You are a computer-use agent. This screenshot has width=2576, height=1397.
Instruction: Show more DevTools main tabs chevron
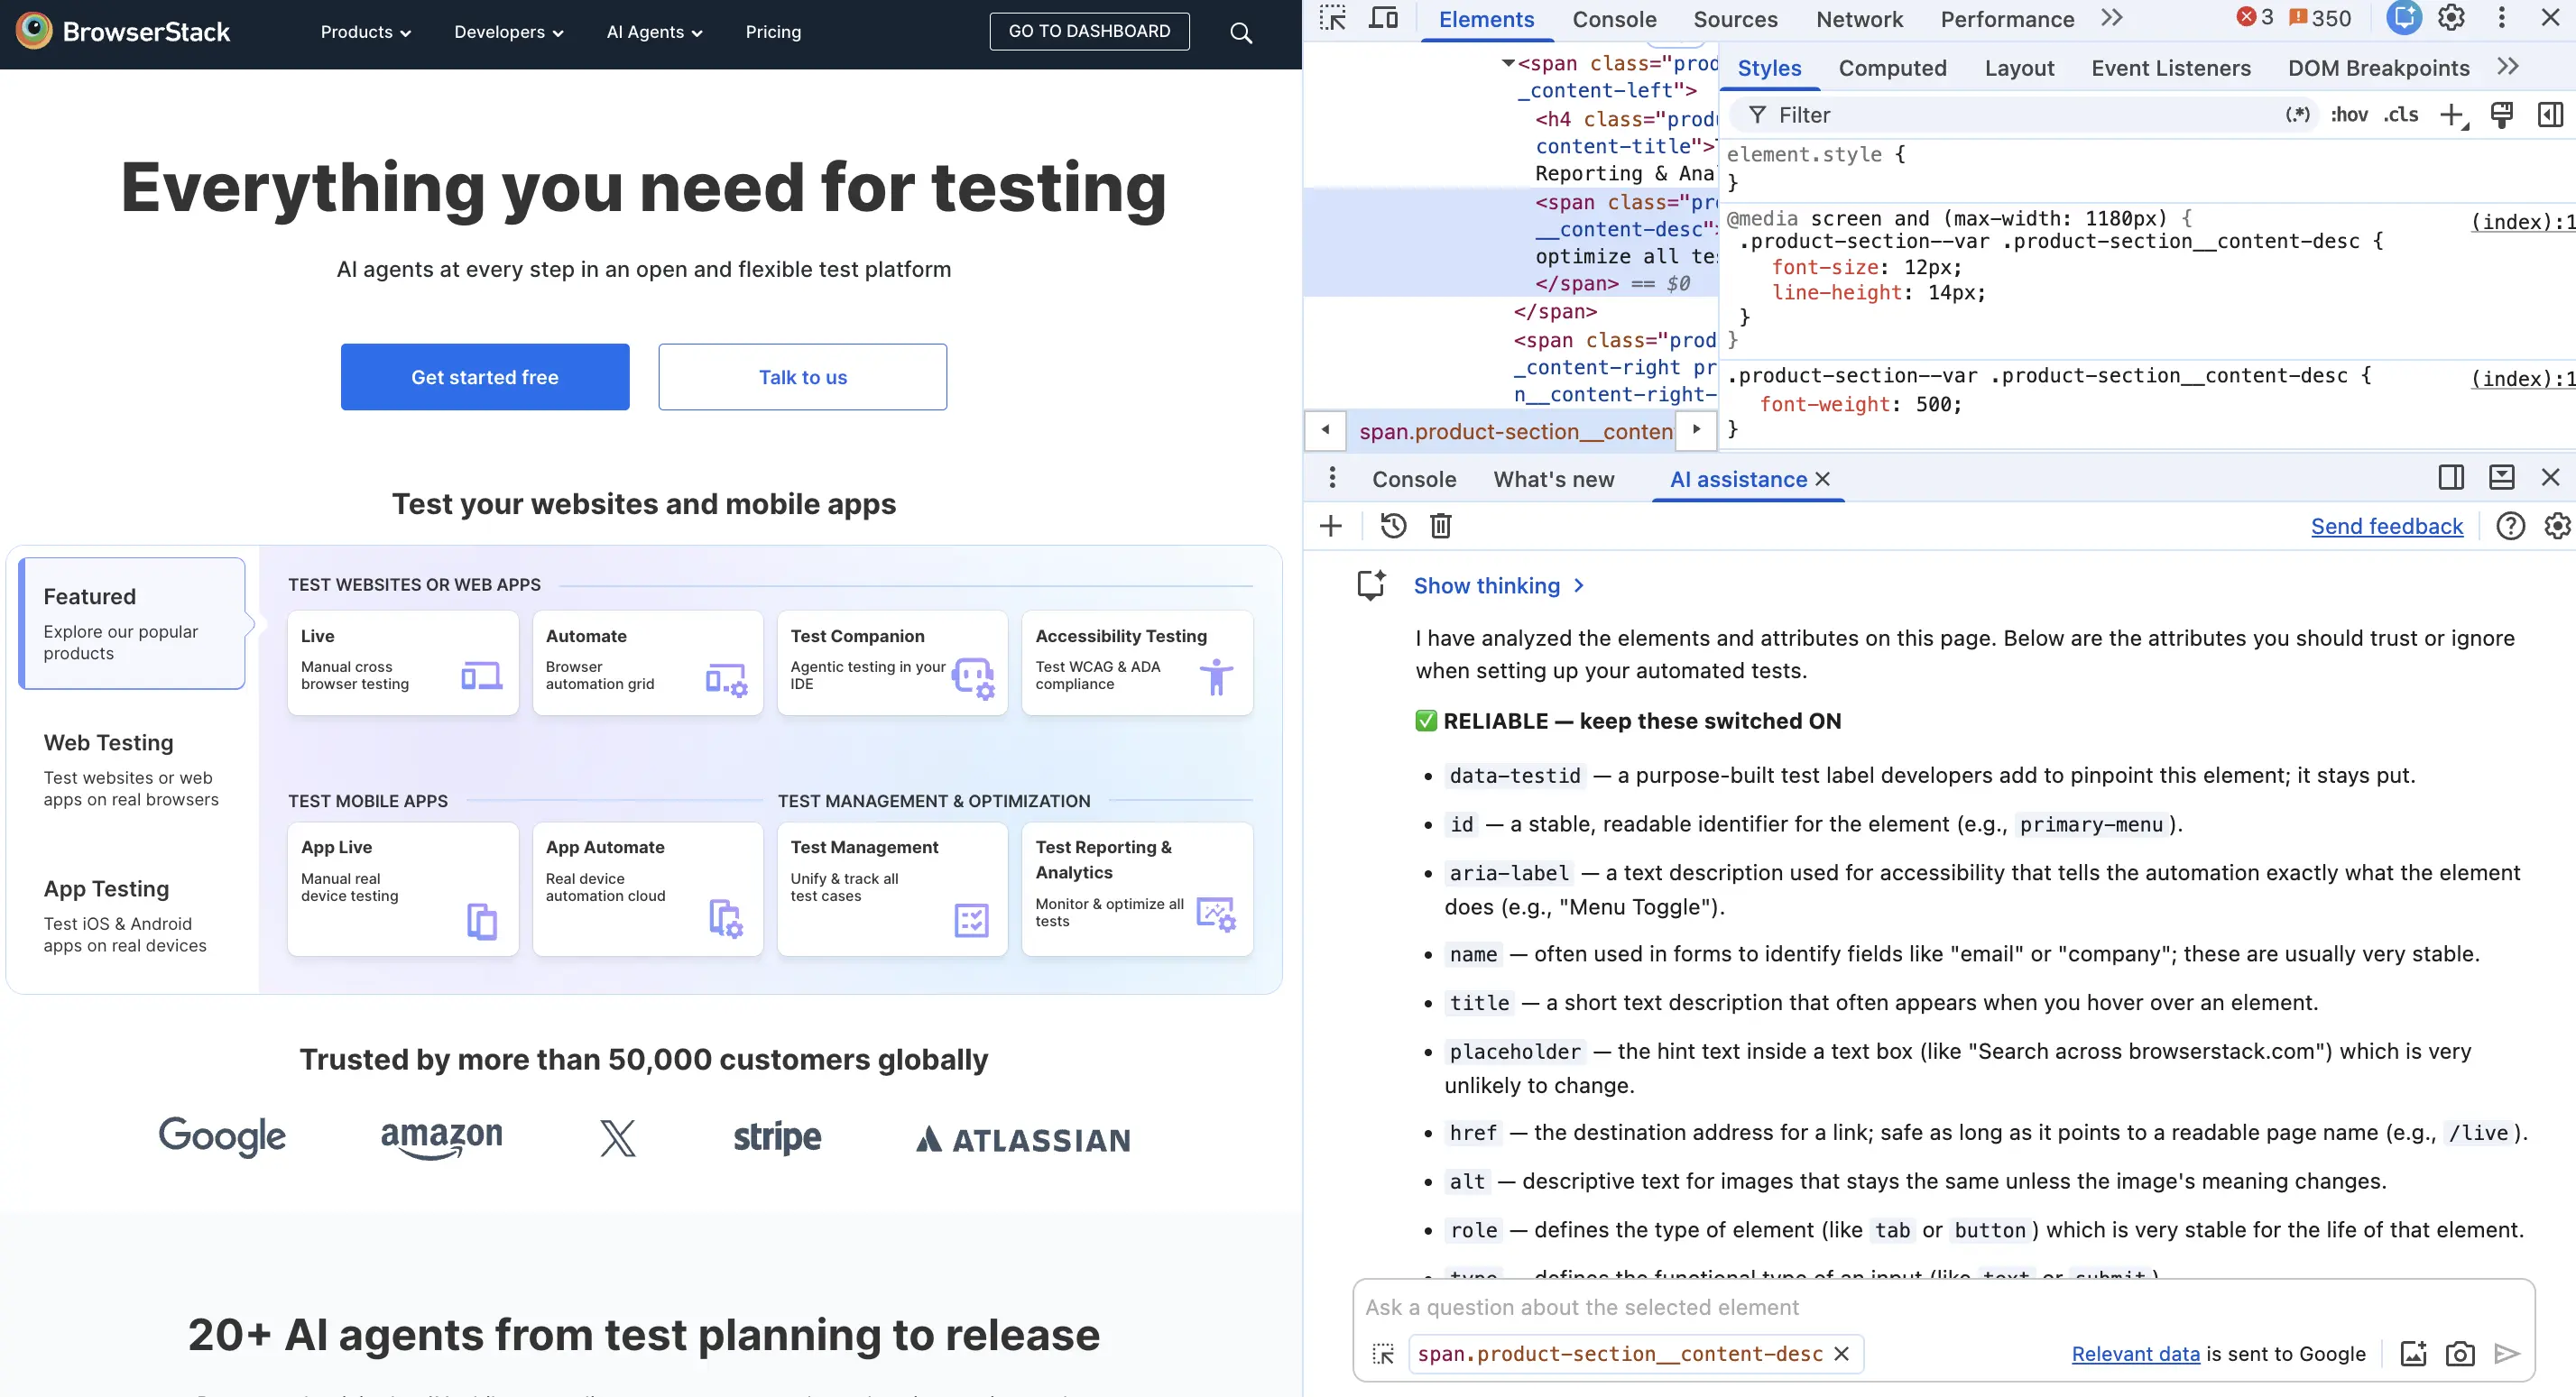tap(2111, 18)
